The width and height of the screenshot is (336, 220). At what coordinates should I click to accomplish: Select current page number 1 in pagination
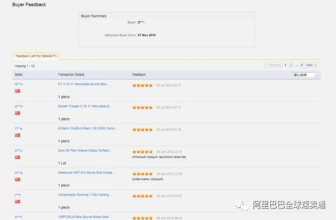tap(285, 65)
